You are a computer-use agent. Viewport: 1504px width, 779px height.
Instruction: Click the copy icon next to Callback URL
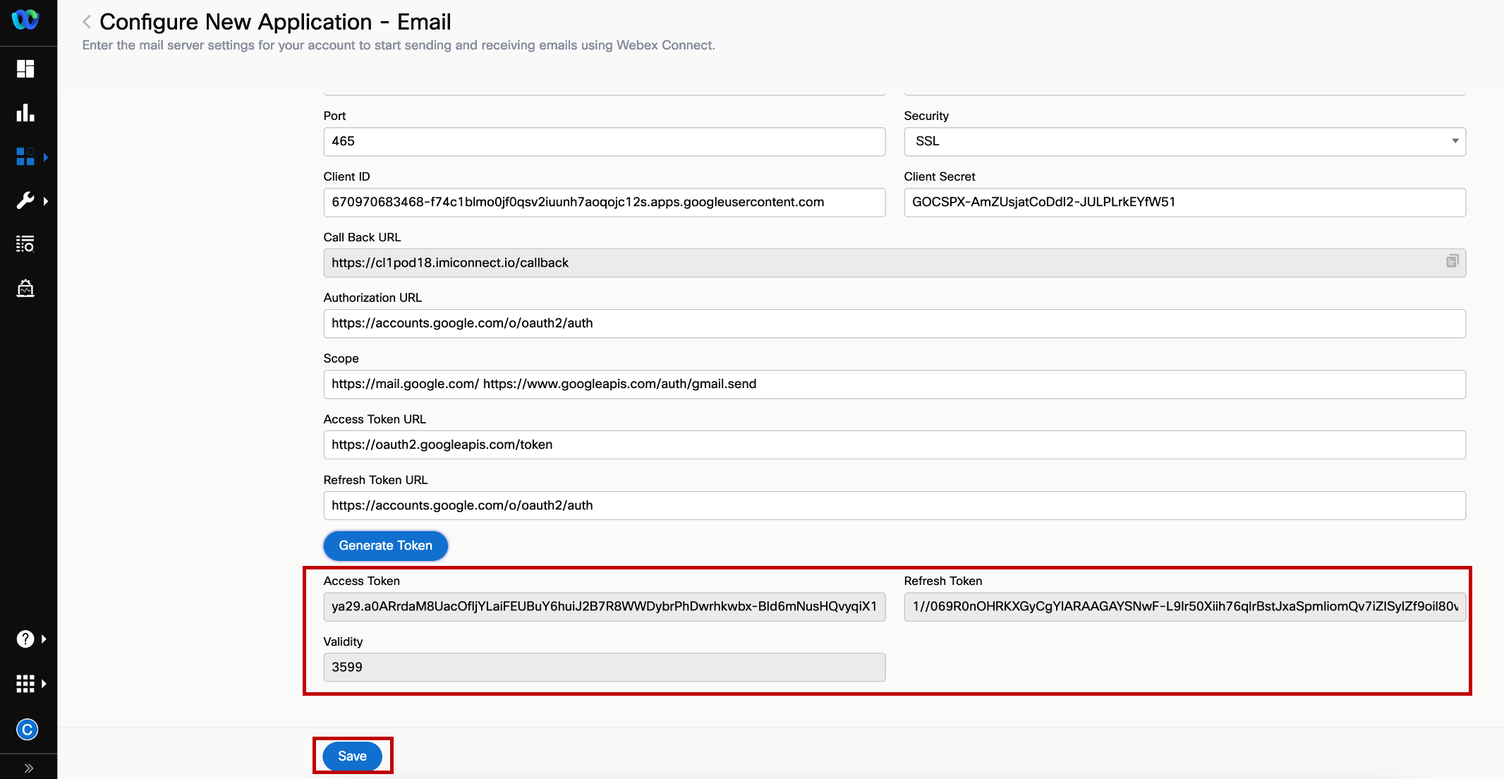coord(1453,261)
